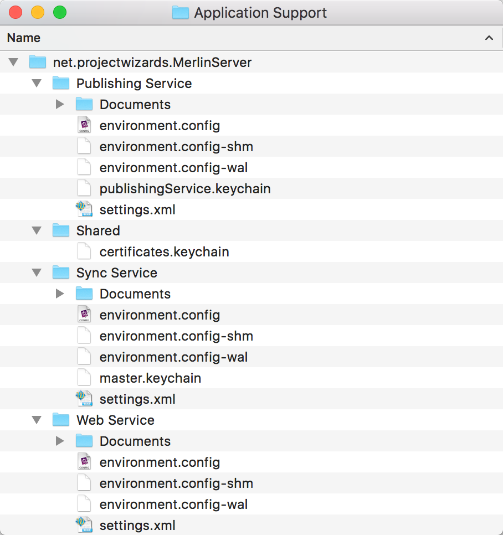This screenshot has width=503, height=535.
Task: Select settings.xml name in Web Service
Action: 137,526
